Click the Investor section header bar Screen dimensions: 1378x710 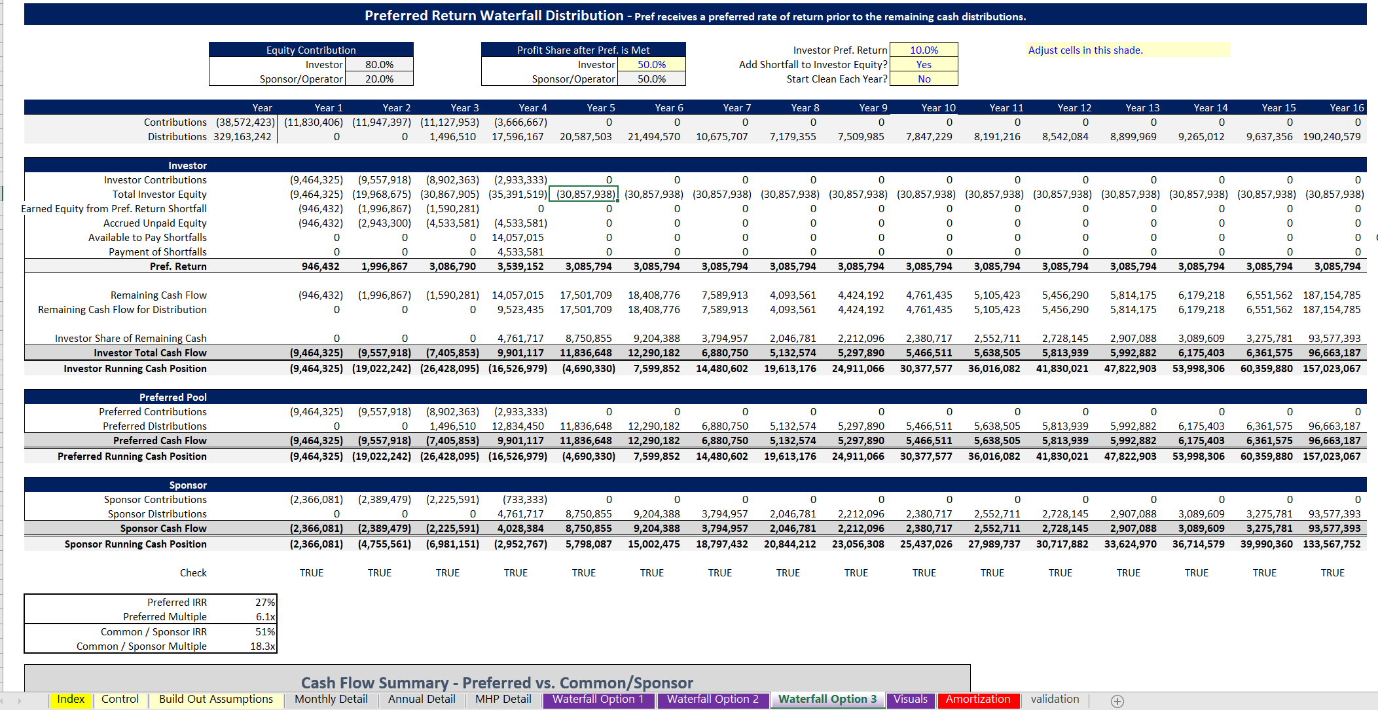pos(695,165)
